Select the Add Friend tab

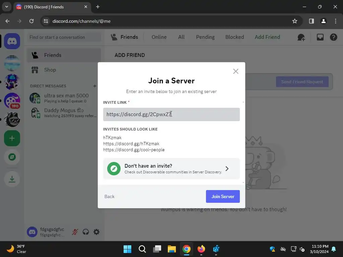tap(267, 37)
